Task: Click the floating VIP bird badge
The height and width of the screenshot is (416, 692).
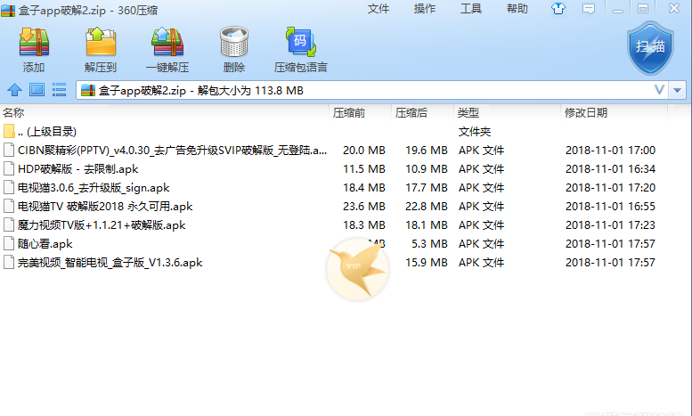Action: pyautogui.click(x=356, y=266)
